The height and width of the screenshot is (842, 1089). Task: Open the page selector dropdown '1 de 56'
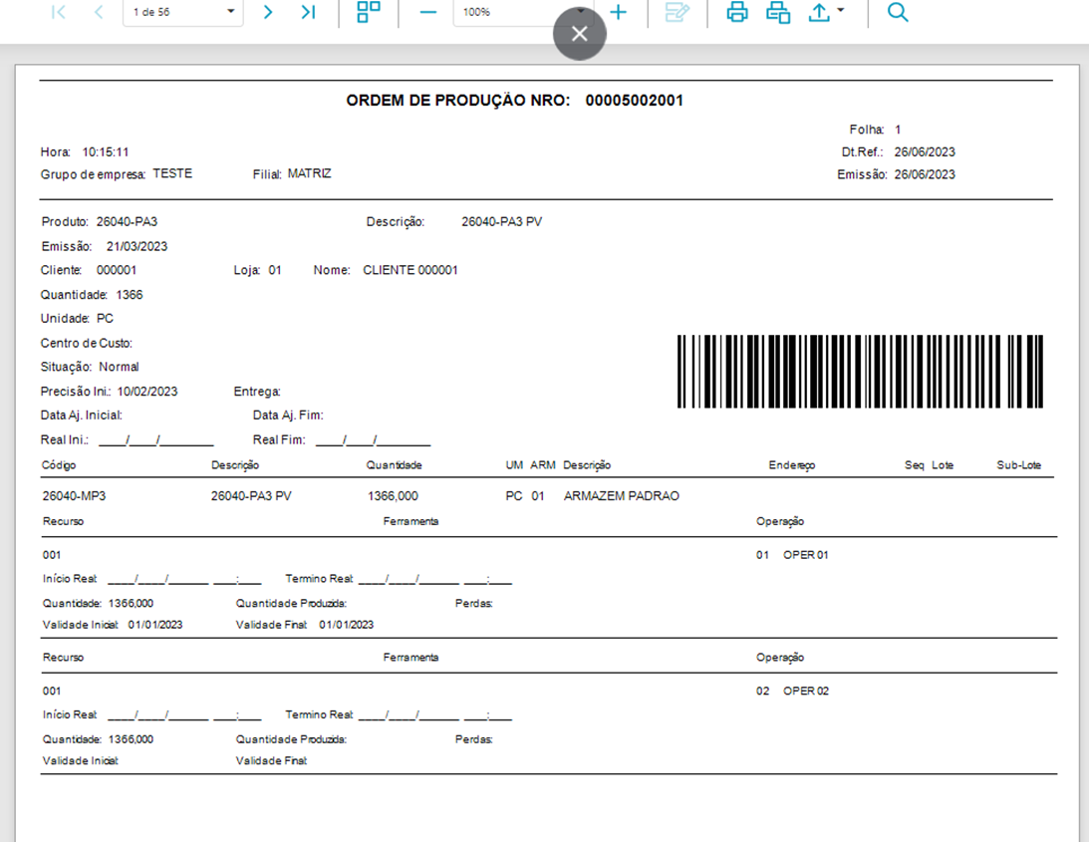pyautogui.click(x=183, y=12)
